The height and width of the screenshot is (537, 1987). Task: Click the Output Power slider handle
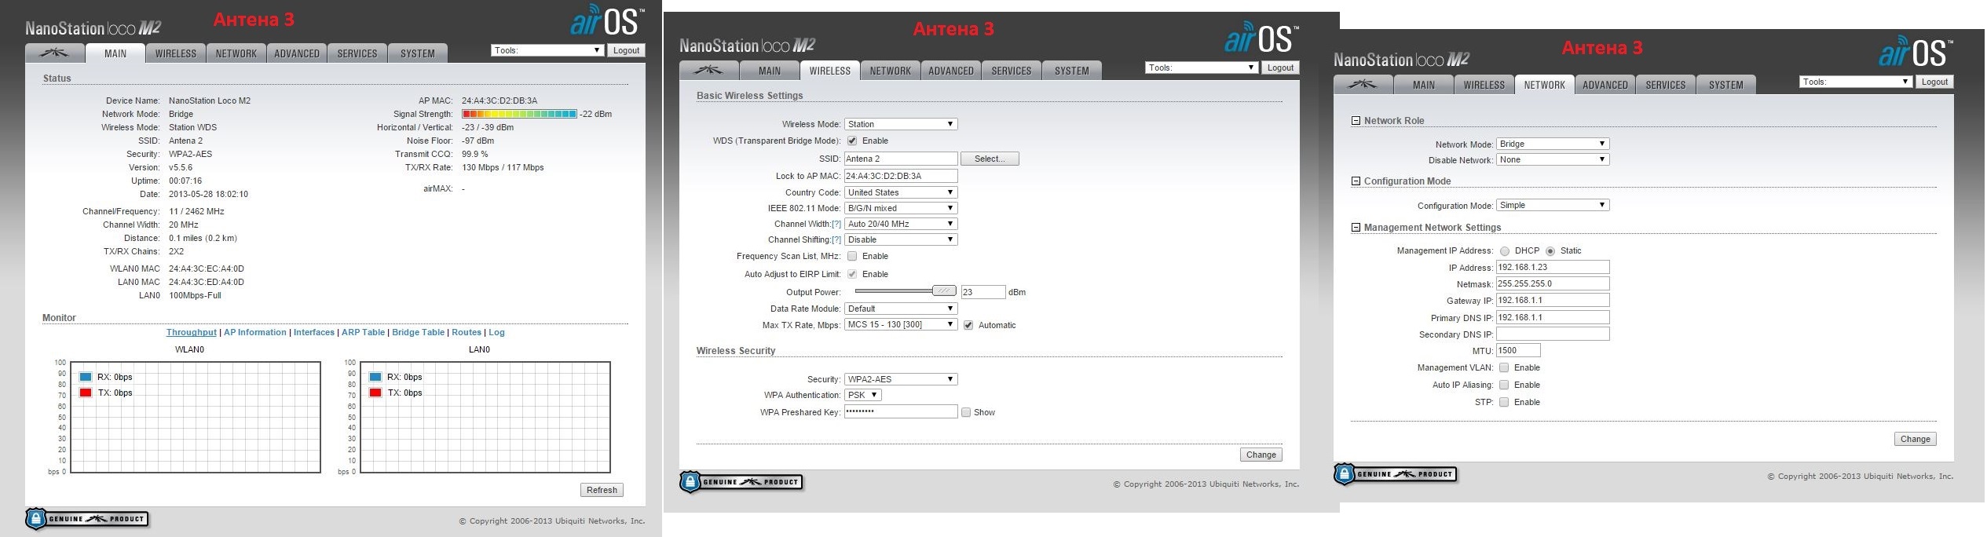943,291
